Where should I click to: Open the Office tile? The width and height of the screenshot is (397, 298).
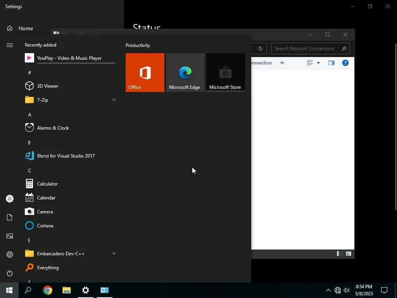point(145,73)
